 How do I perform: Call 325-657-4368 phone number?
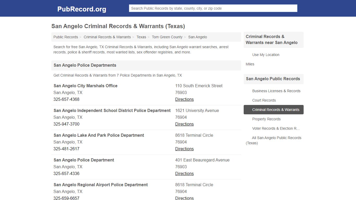tap(66, 99)
